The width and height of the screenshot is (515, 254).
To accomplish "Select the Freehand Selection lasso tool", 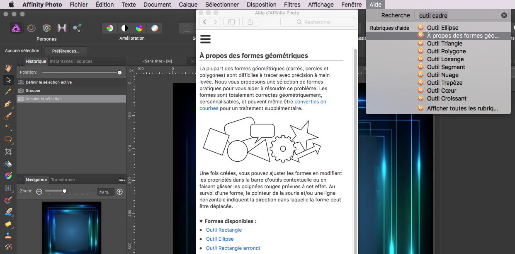I will tap(8, 139).
